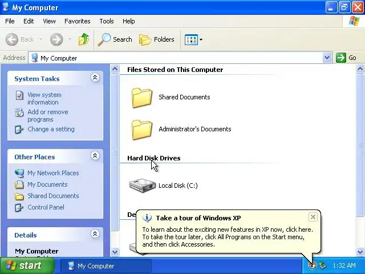Screen dimensions: 365x274
Task: Click the sidebar scroll down arrow
Action: (115, 252)
